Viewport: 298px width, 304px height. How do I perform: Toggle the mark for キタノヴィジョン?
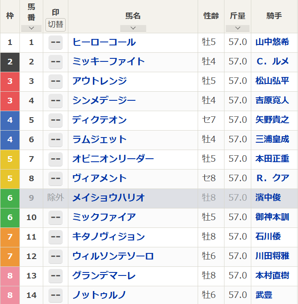[x=55, y=237]
